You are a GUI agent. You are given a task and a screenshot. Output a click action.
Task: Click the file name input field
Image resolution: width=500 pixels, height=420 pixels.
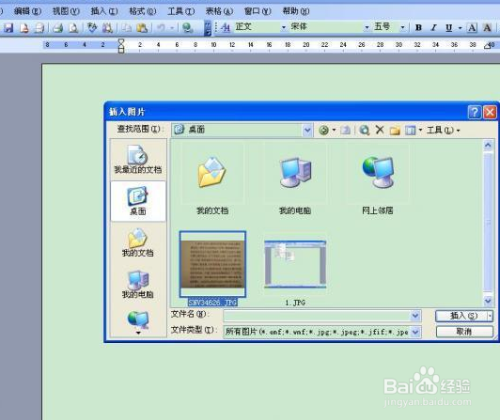pos(318,316)
